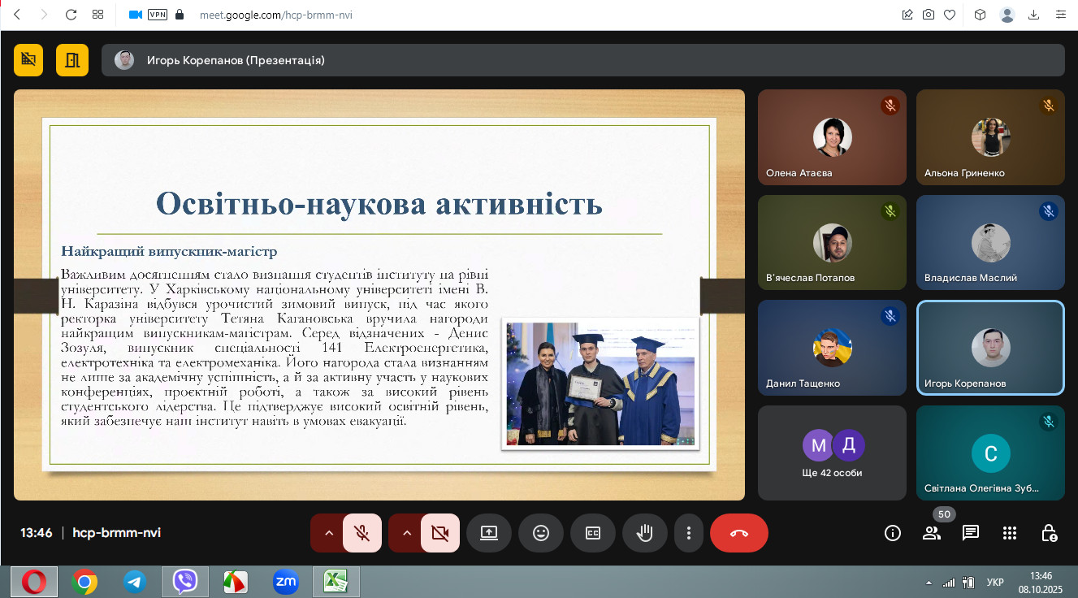Open host controls lock icon
The image size is (1078, 598).
click(x=1049, y=533)
